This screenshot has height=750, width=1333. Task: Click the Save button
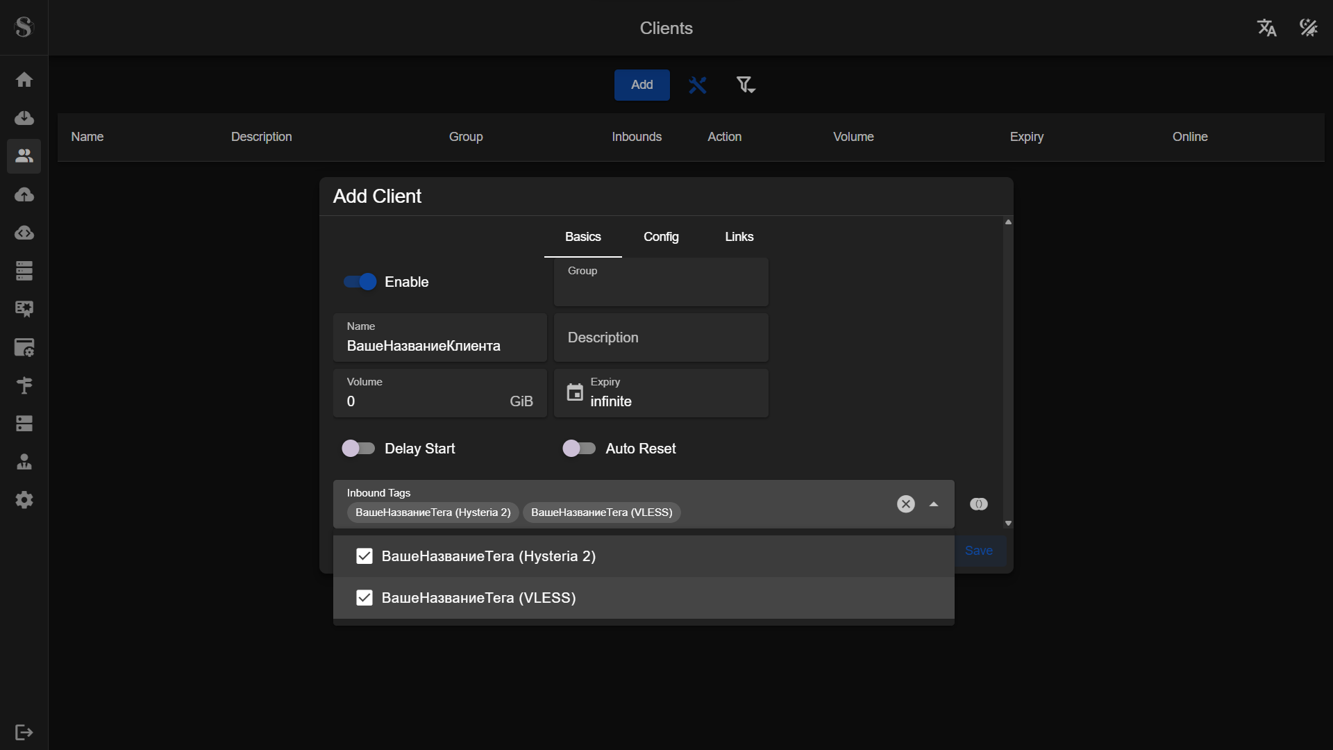click(978, 550)
